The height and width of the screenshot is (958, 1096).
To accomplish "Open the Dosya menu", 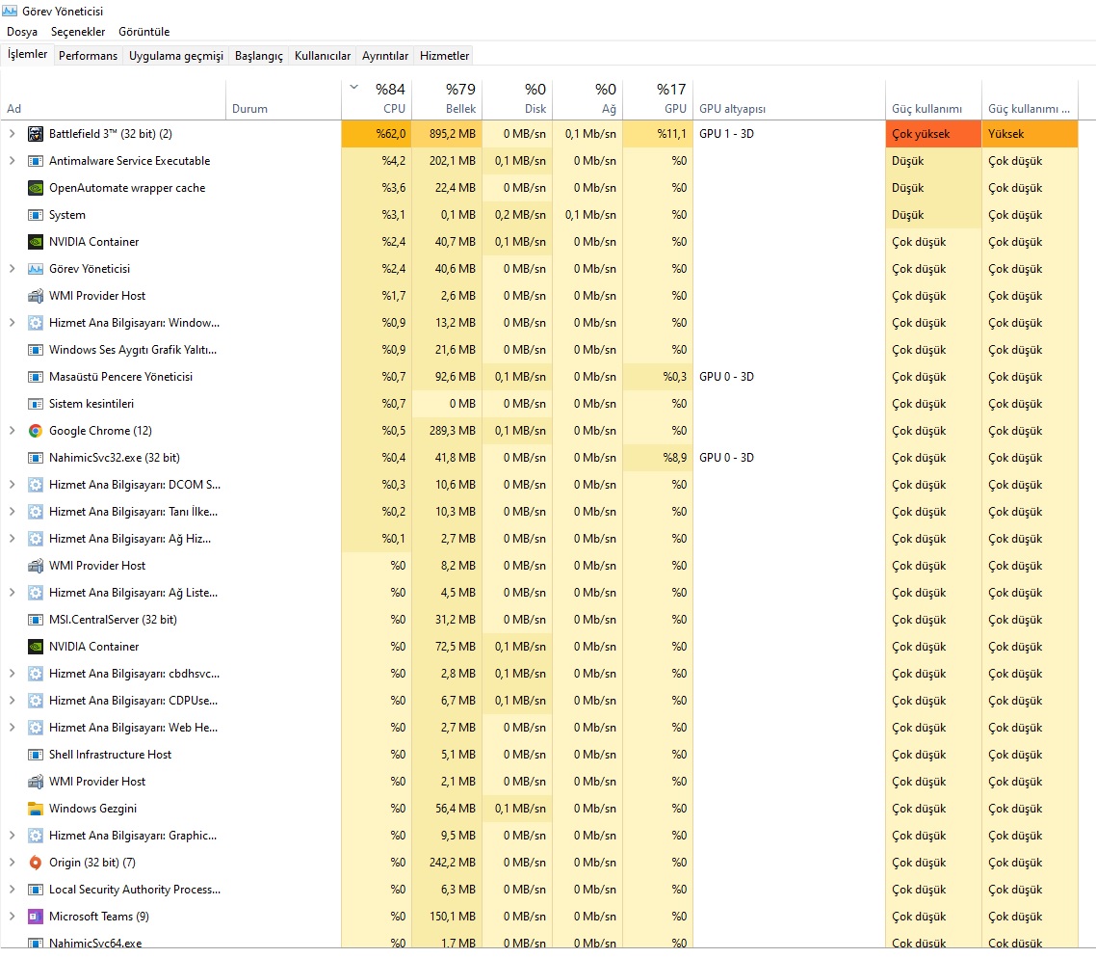I will (21, 32).
